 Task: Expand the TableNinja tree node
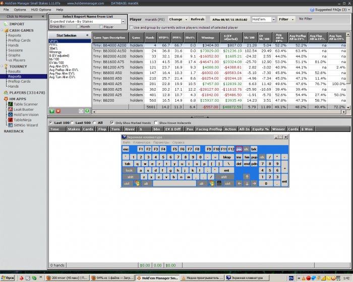point(7,120)
